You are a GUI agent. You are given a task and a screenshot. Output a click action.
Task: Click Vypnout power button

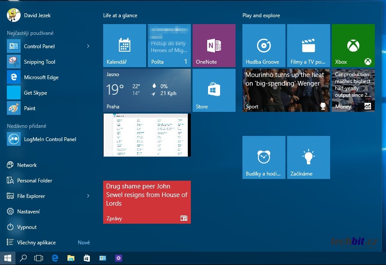(27, 227)
